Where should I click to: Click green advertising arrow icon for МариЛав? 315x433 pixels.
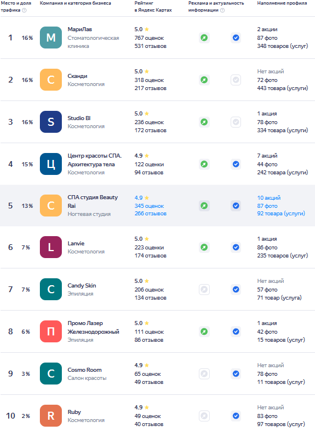pyautogui.click(x=204, y=38)
